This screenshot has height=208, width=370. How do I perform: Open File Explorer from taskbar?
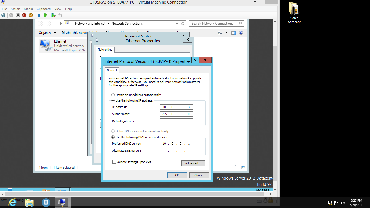point(29,202)
